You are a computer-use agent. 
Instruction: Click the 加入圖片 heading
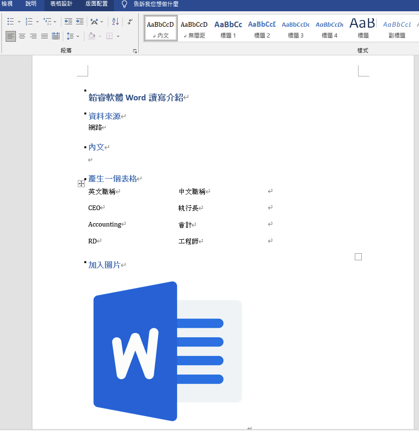coord(105,265)
